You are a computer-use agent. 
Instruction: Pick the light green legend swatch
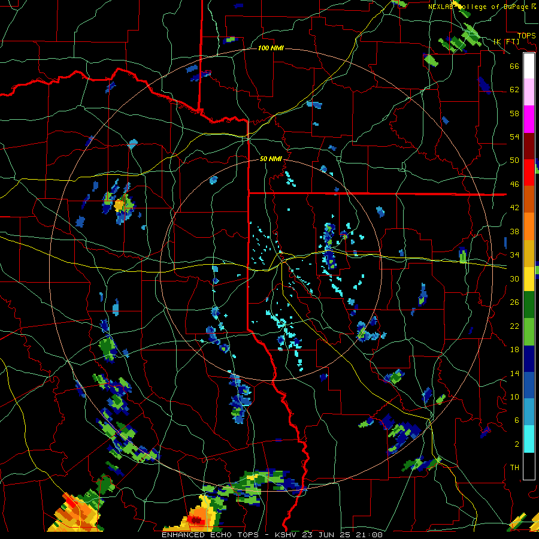coord(529,332)
